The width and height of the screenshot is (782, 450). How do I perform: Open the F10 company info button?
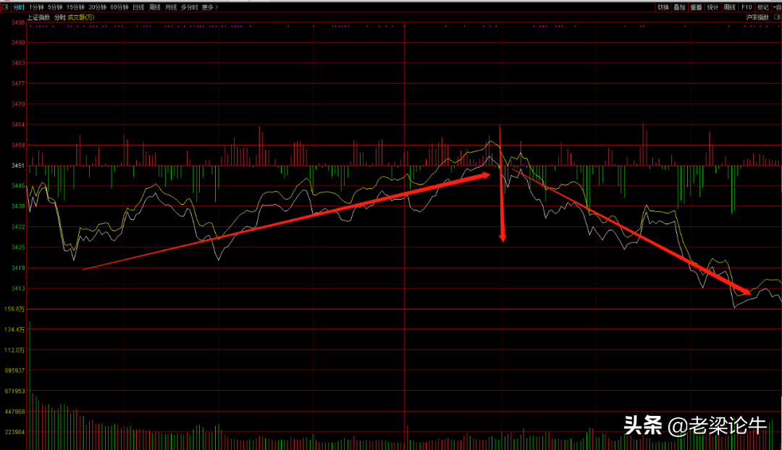747,7
